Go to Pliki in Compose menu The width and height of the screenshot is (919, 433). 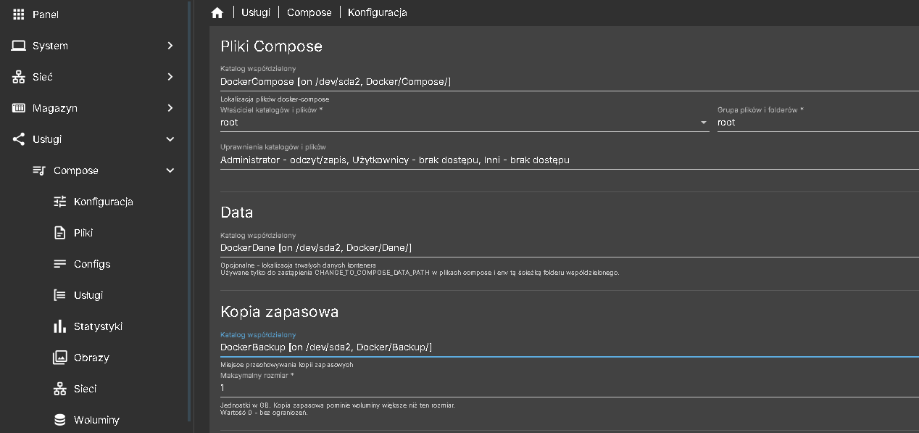pos(83,233)
